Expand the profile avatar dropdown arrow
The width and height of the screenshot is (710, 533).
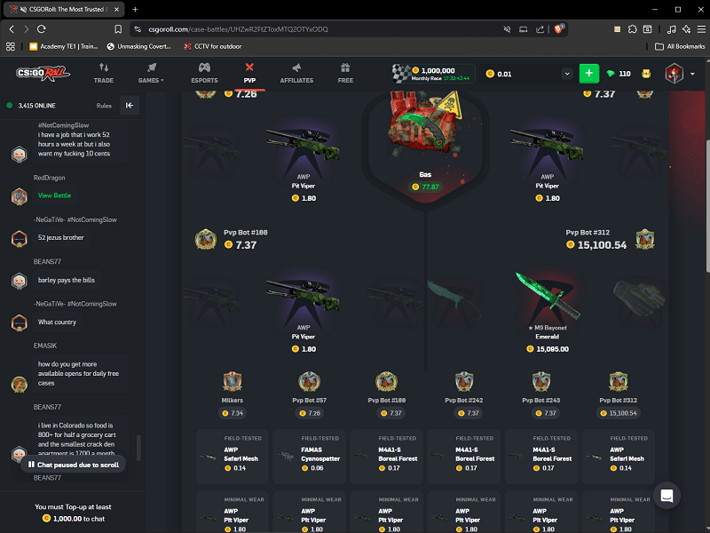pyautogui.click(x=692, y=74)
